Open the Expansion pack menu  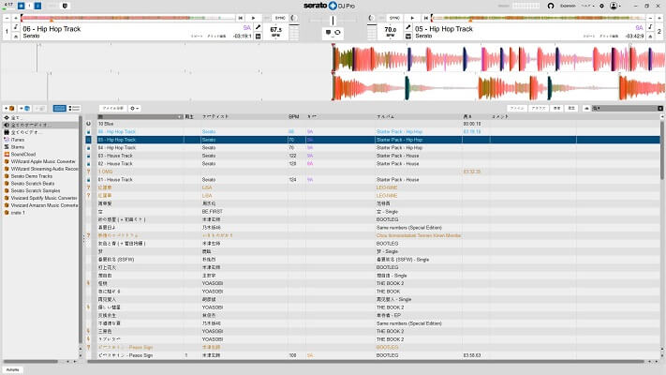coord(568,6)
